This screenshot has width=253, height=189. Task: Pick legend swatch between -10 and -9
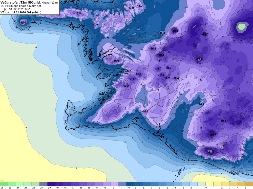point(130,184)
